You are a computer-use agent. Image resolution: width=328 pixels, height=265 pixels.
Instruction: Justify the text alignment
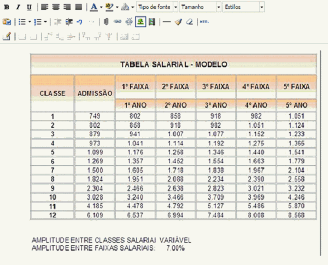78,7
